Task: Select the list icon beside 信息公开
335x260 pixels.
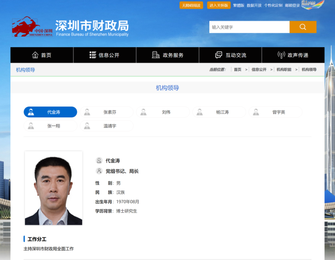Action: (x=92, y=55)
